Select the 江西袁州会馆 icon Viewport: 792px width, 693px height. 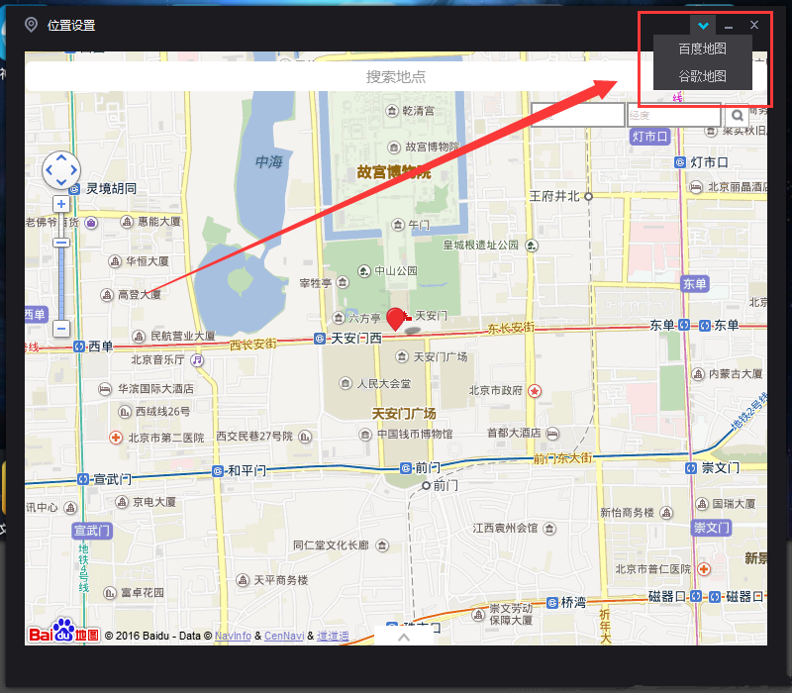[x=549, y=529]
